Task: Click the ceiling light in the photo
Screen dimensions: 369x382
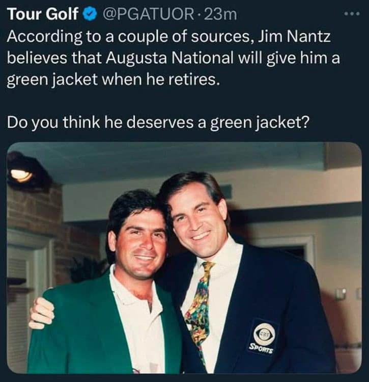Action: tap(21, 174)
